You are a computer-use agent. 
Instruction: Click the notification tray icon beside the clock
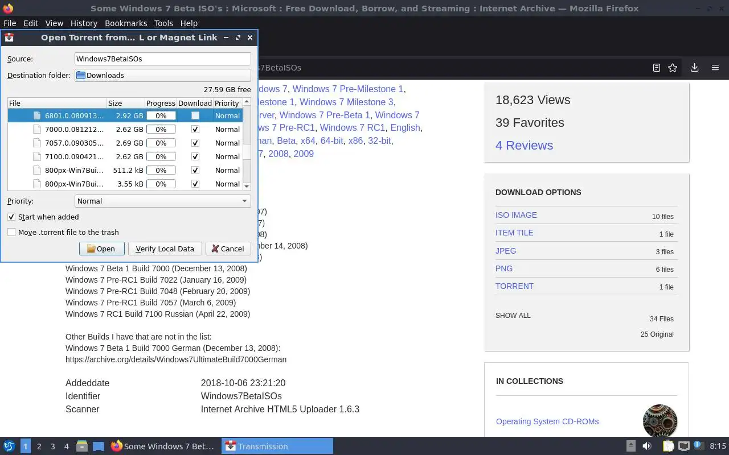pos(698,446)
